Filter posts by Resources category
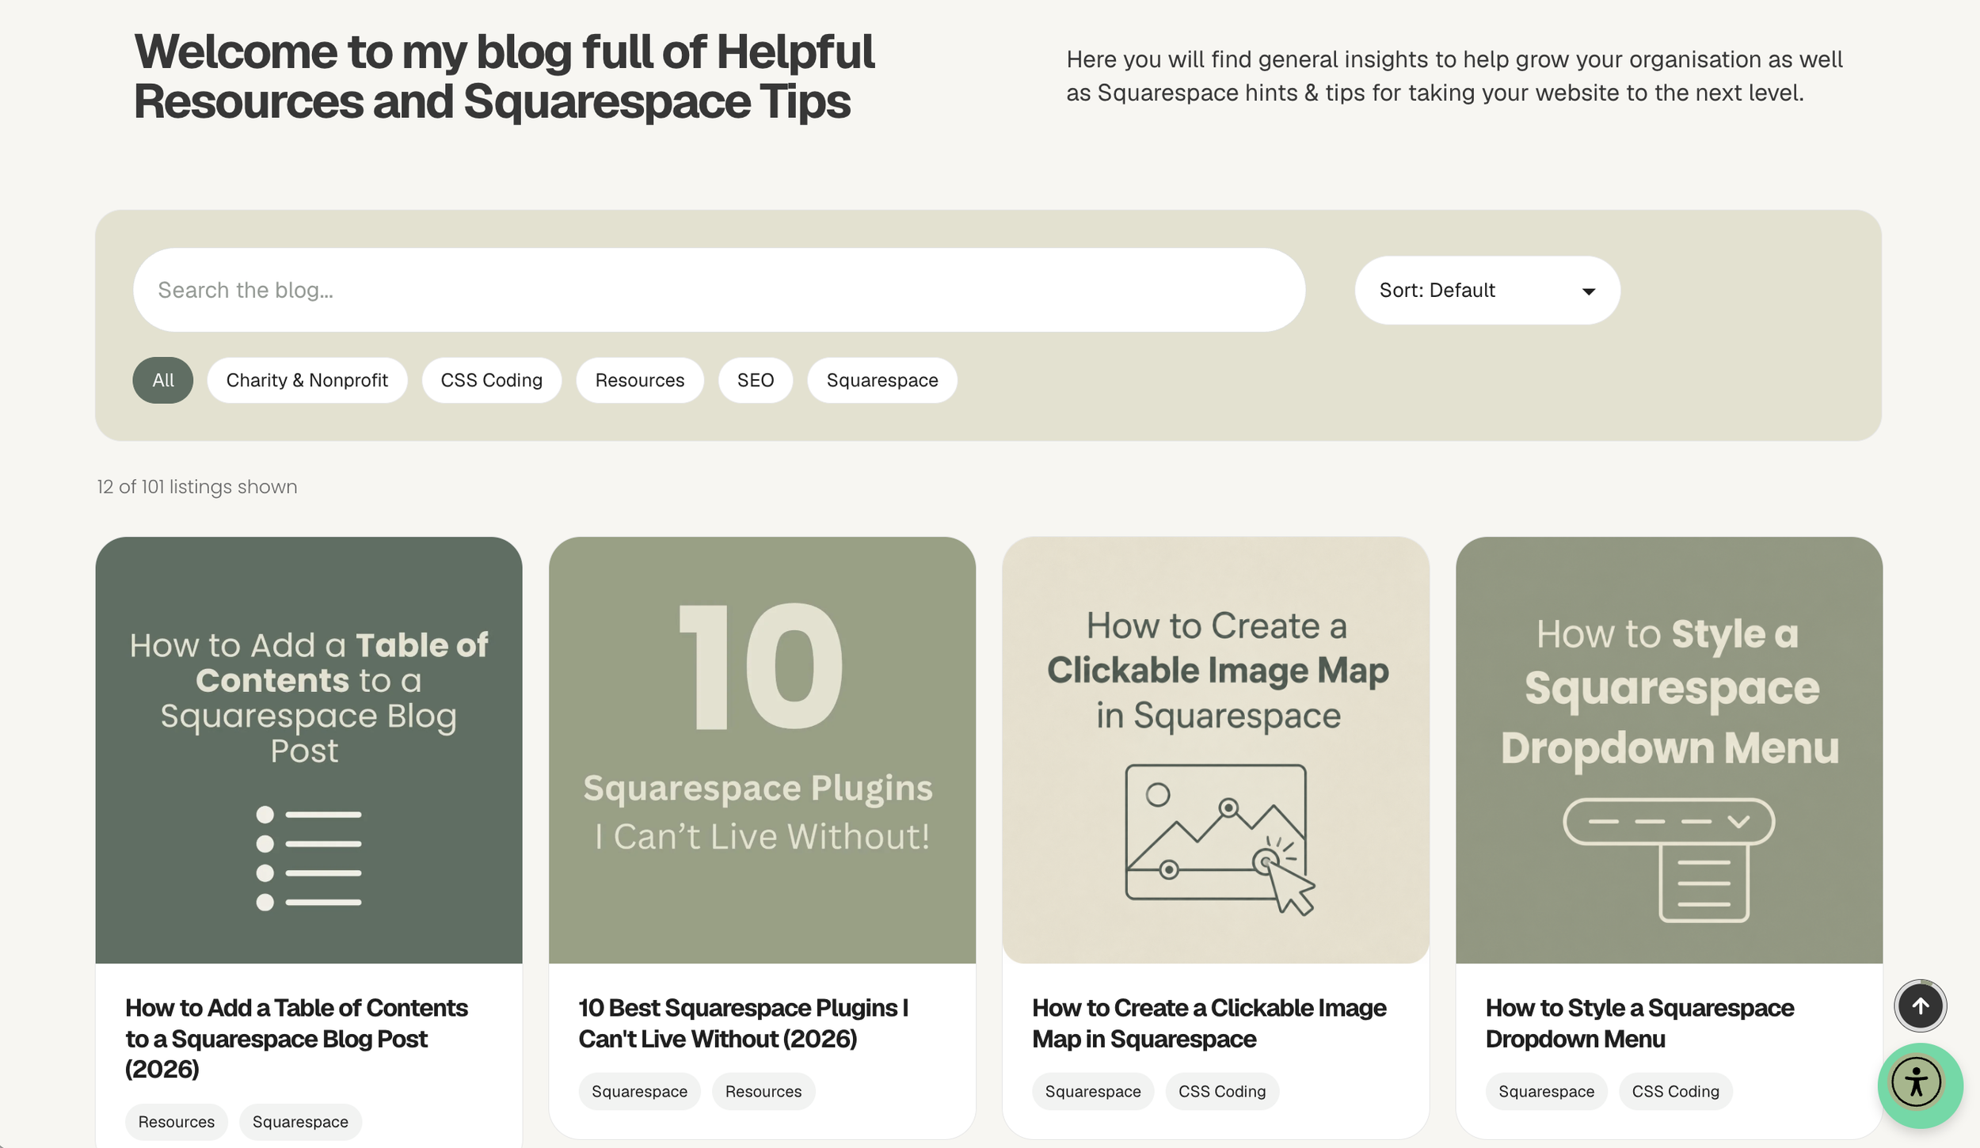The width and height of the screenshot is (1980, 1148). click(x=640, y=380)
